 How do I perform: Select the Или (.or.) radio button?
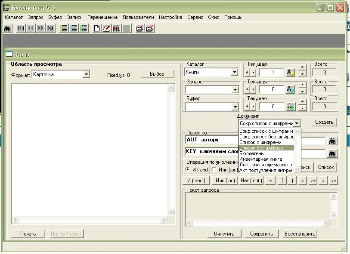(x=214, y=169)
